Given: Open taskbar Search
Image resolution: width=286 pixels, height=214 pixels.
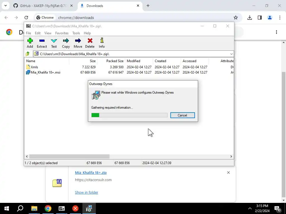Looking at the screenshot, I should [x=20, y=208].
